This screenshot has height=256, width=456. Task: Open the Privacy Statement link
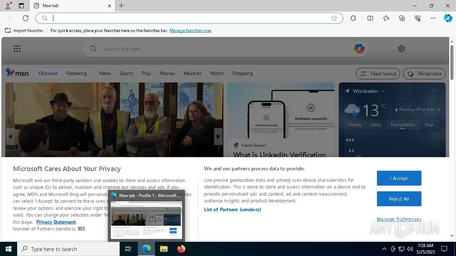(56, 222)
